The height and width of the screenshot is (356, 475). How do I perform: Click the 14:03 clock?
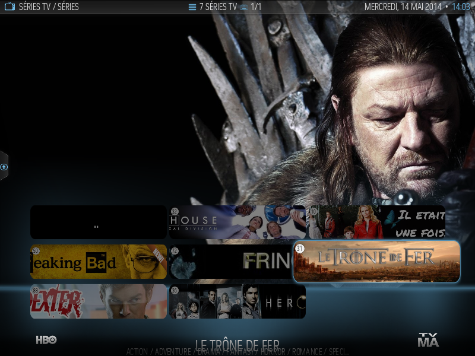tap(461, 7)
